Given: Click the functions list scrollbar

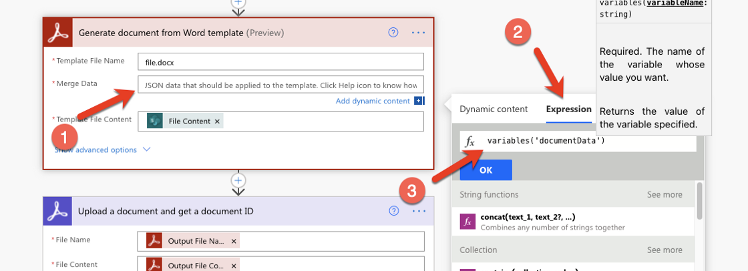Looking at the screenshot, I should (x=699, y=200).
